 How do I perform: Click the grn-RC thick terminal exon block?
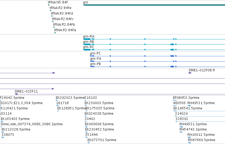point(87,50)
